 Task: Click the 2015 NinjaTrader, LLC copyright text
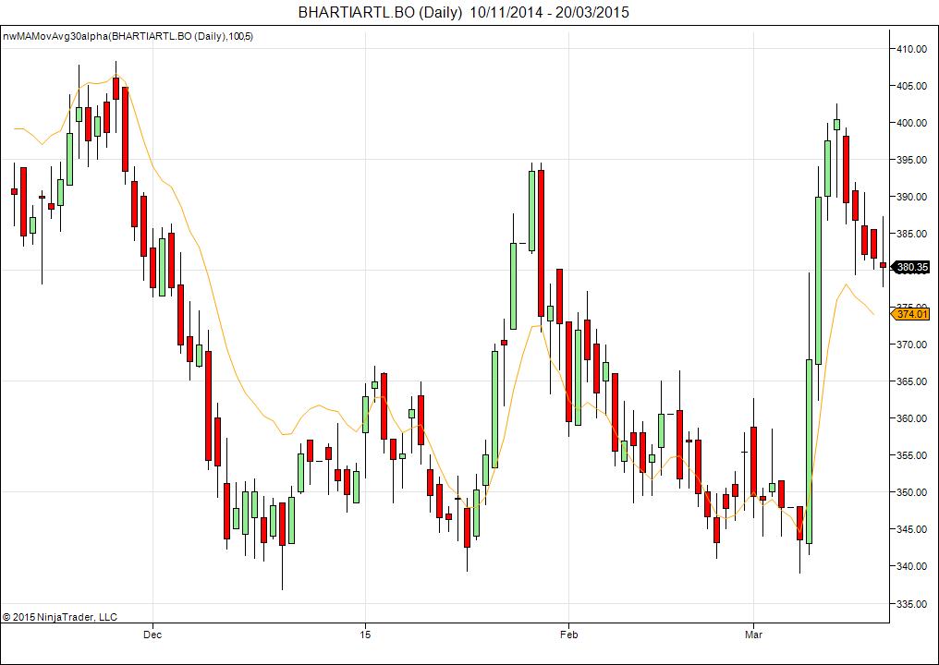(x=60, y=617)
